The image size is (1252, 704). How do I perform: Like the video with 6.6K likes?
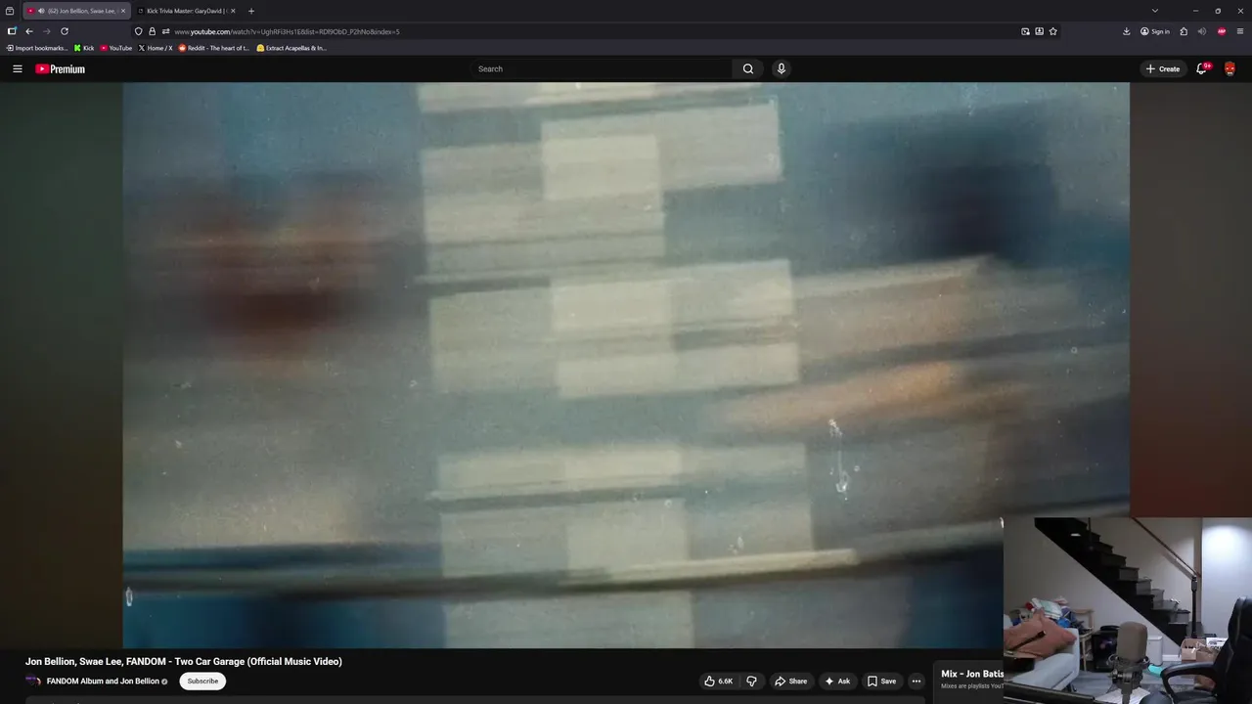coord(718,682)
